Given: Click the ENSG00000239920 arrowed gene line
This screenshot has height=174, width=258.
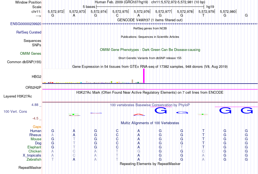Looking at the screenshot, I should tap(150, 24).
